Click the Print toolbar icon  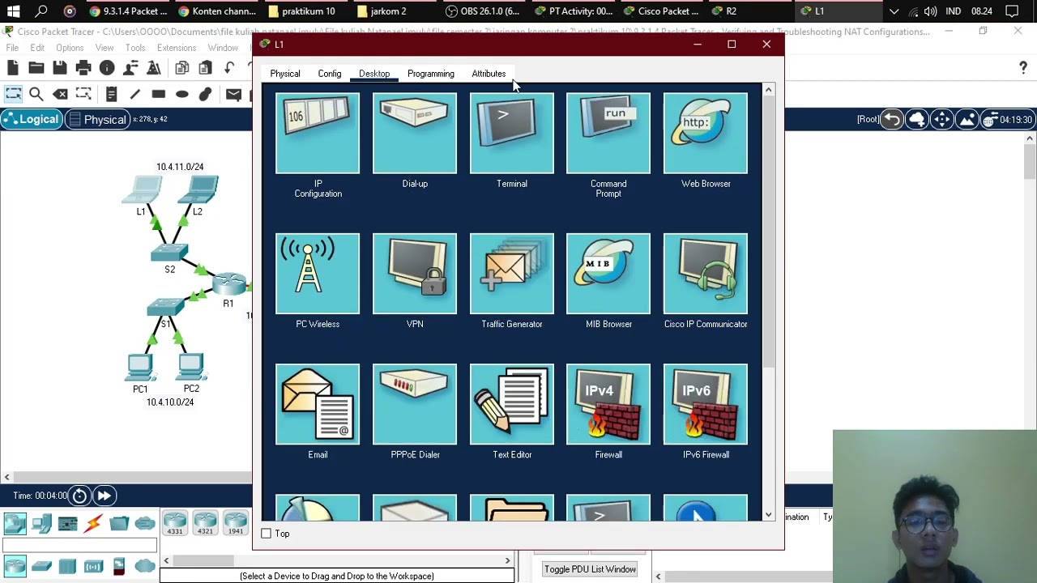click(83, 68)
